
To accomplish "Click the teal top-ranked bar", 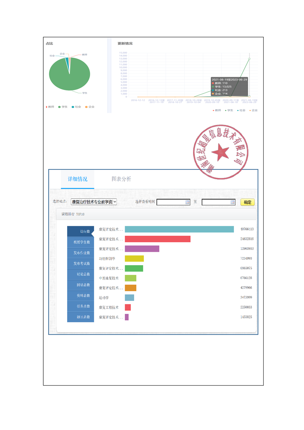I will [x=179, y=229].
